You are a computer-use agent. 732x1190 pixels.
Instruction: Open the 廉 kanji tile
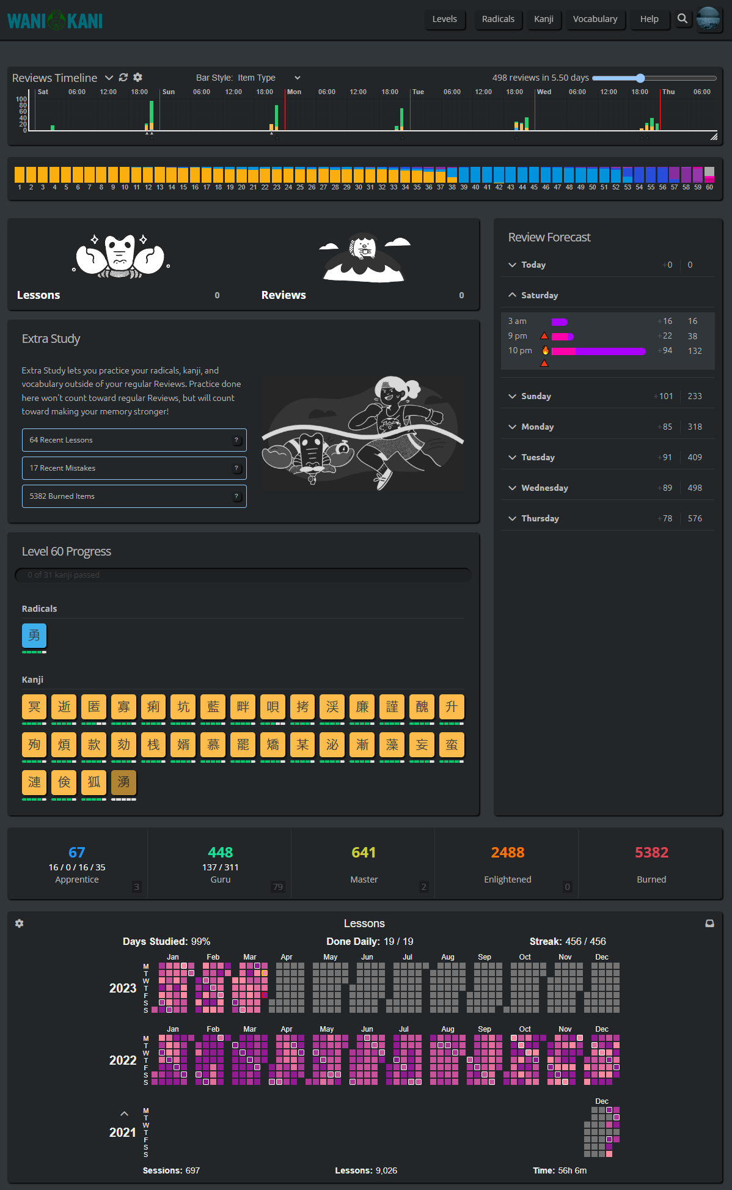[x=362, y=707]
